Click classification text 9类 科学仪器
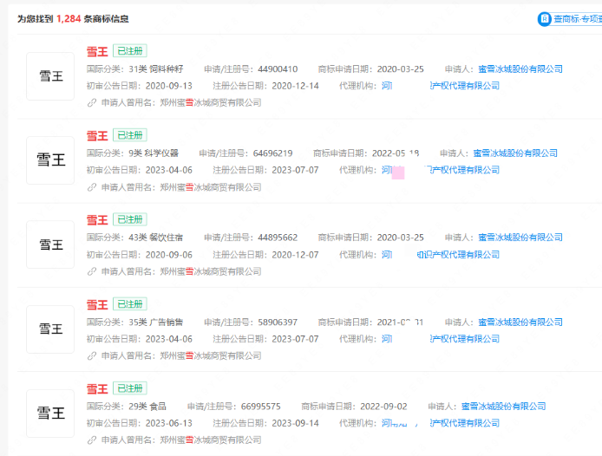 [x=154, y=153]
